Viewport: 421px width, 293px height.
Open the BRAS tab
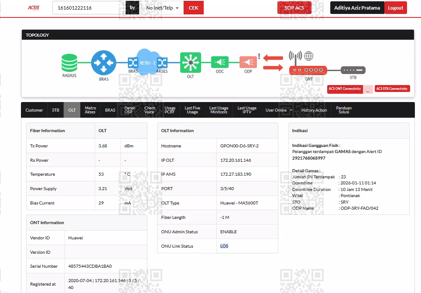pos(110,110)
